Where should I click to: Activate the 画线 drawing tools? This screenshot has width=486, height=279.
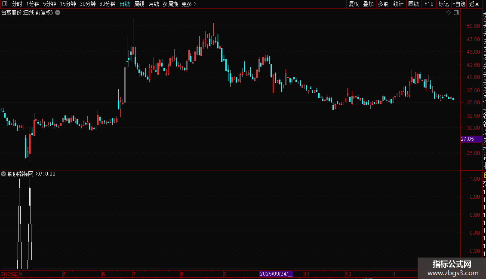[x=413, y=4]
